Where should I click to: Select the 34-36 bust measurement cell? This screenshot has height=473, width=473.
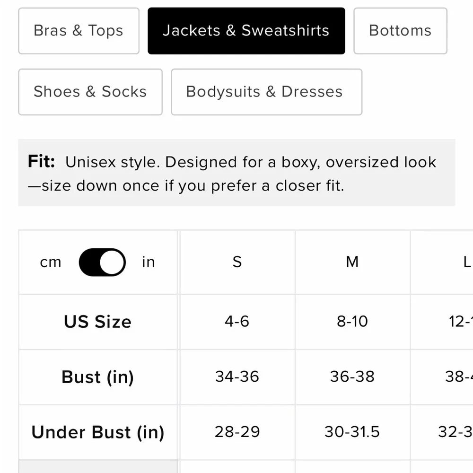[237, 377]
